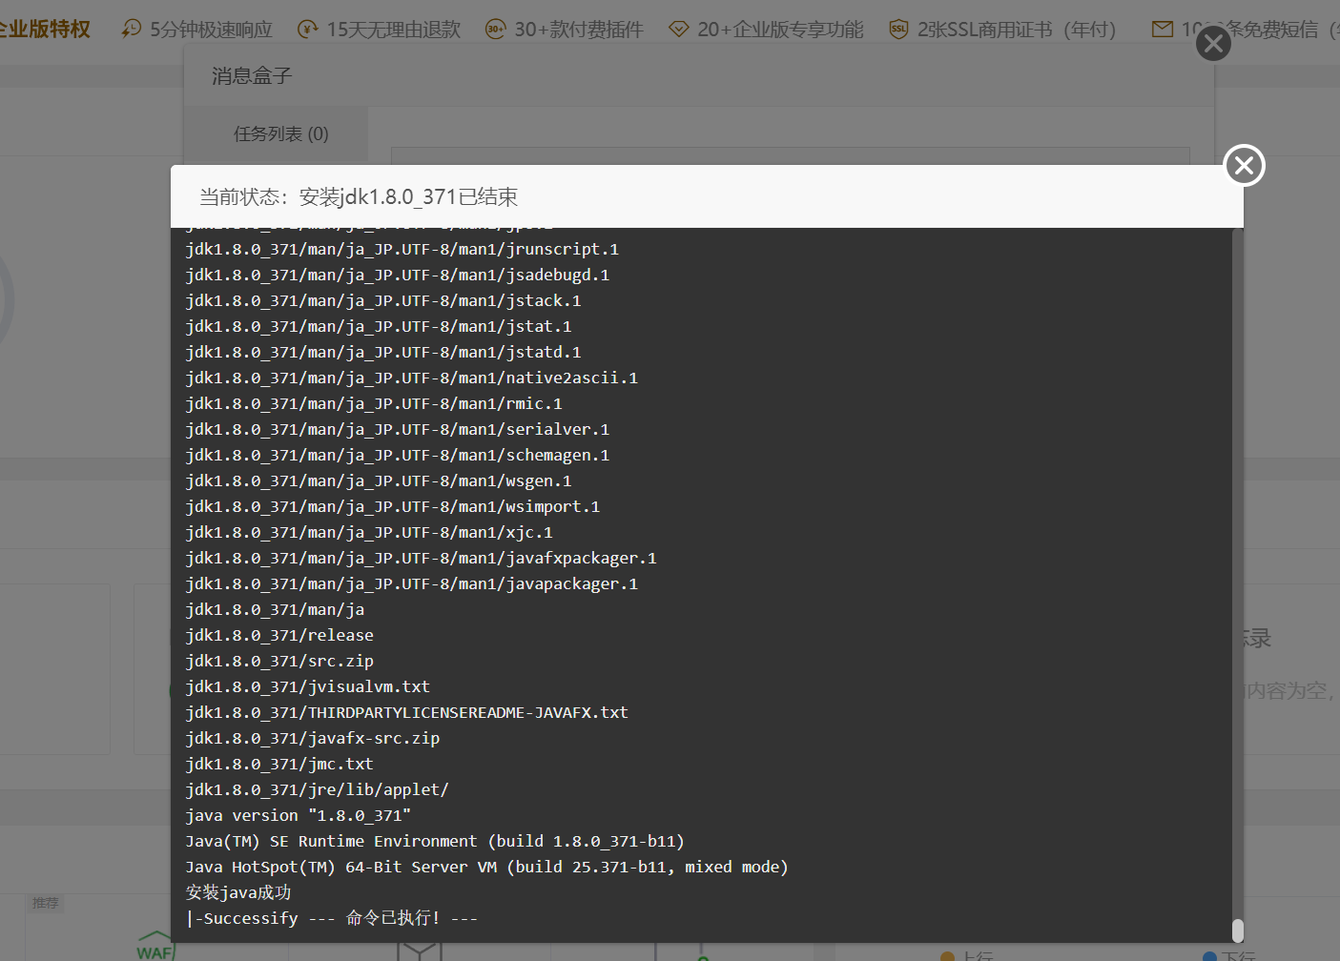The image size is (1340, 961).
Task: Click log line ending 'jsadebugd.1'
Action: [x=397, y=276]
